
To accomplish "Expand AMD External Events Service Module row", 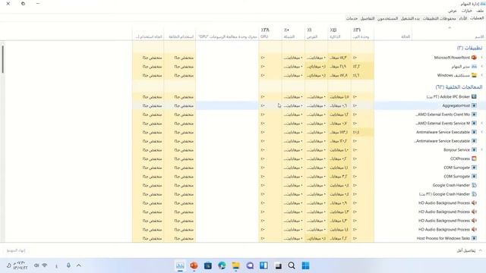I will (x=481, y=123).
